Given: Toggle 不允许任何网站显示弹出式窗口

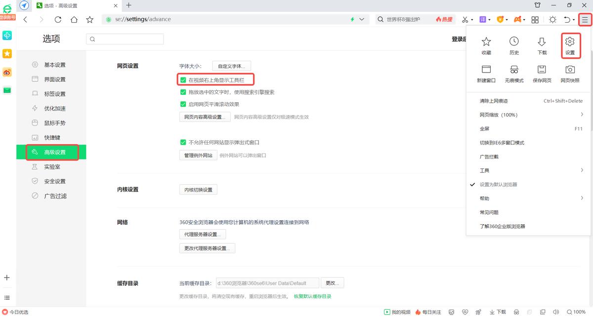Looking at the screenshot, I should point(183,142).
